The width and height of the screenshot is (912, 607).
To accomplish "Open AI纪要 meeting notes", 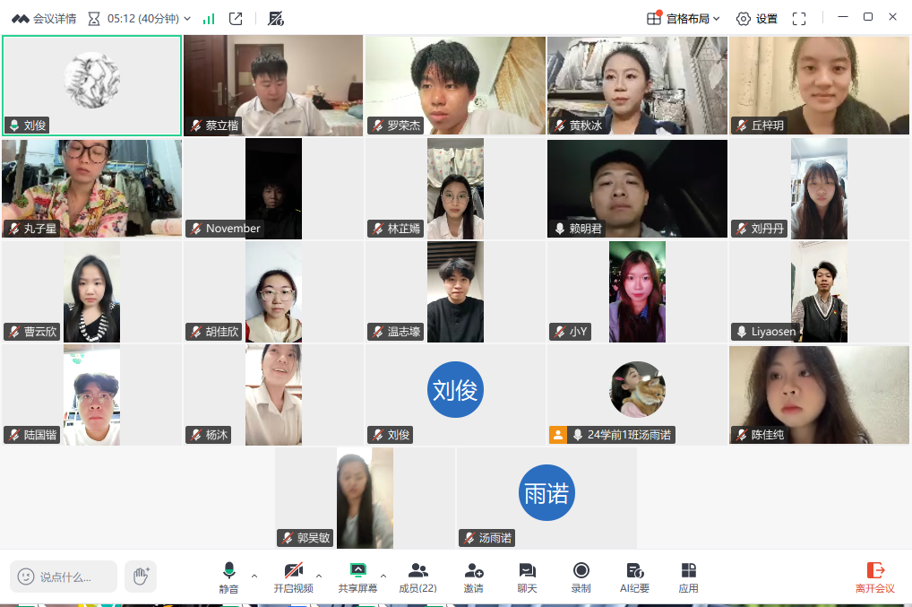I will [x=634, y=577].
